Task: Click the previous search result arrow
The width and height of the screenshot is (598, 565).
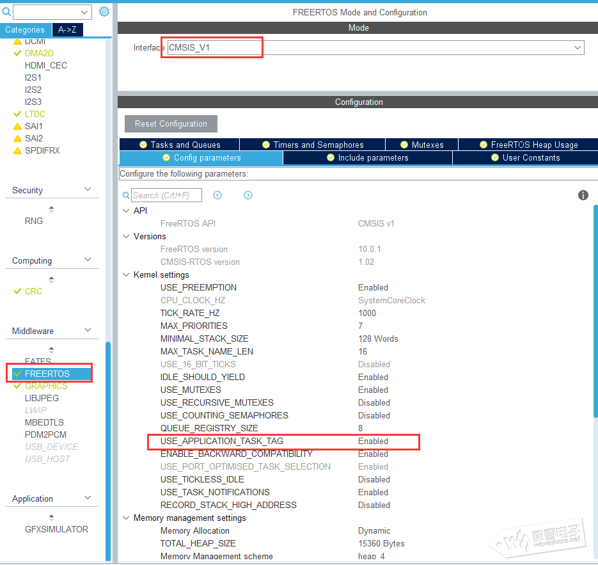Action: (x=217, y=195)
